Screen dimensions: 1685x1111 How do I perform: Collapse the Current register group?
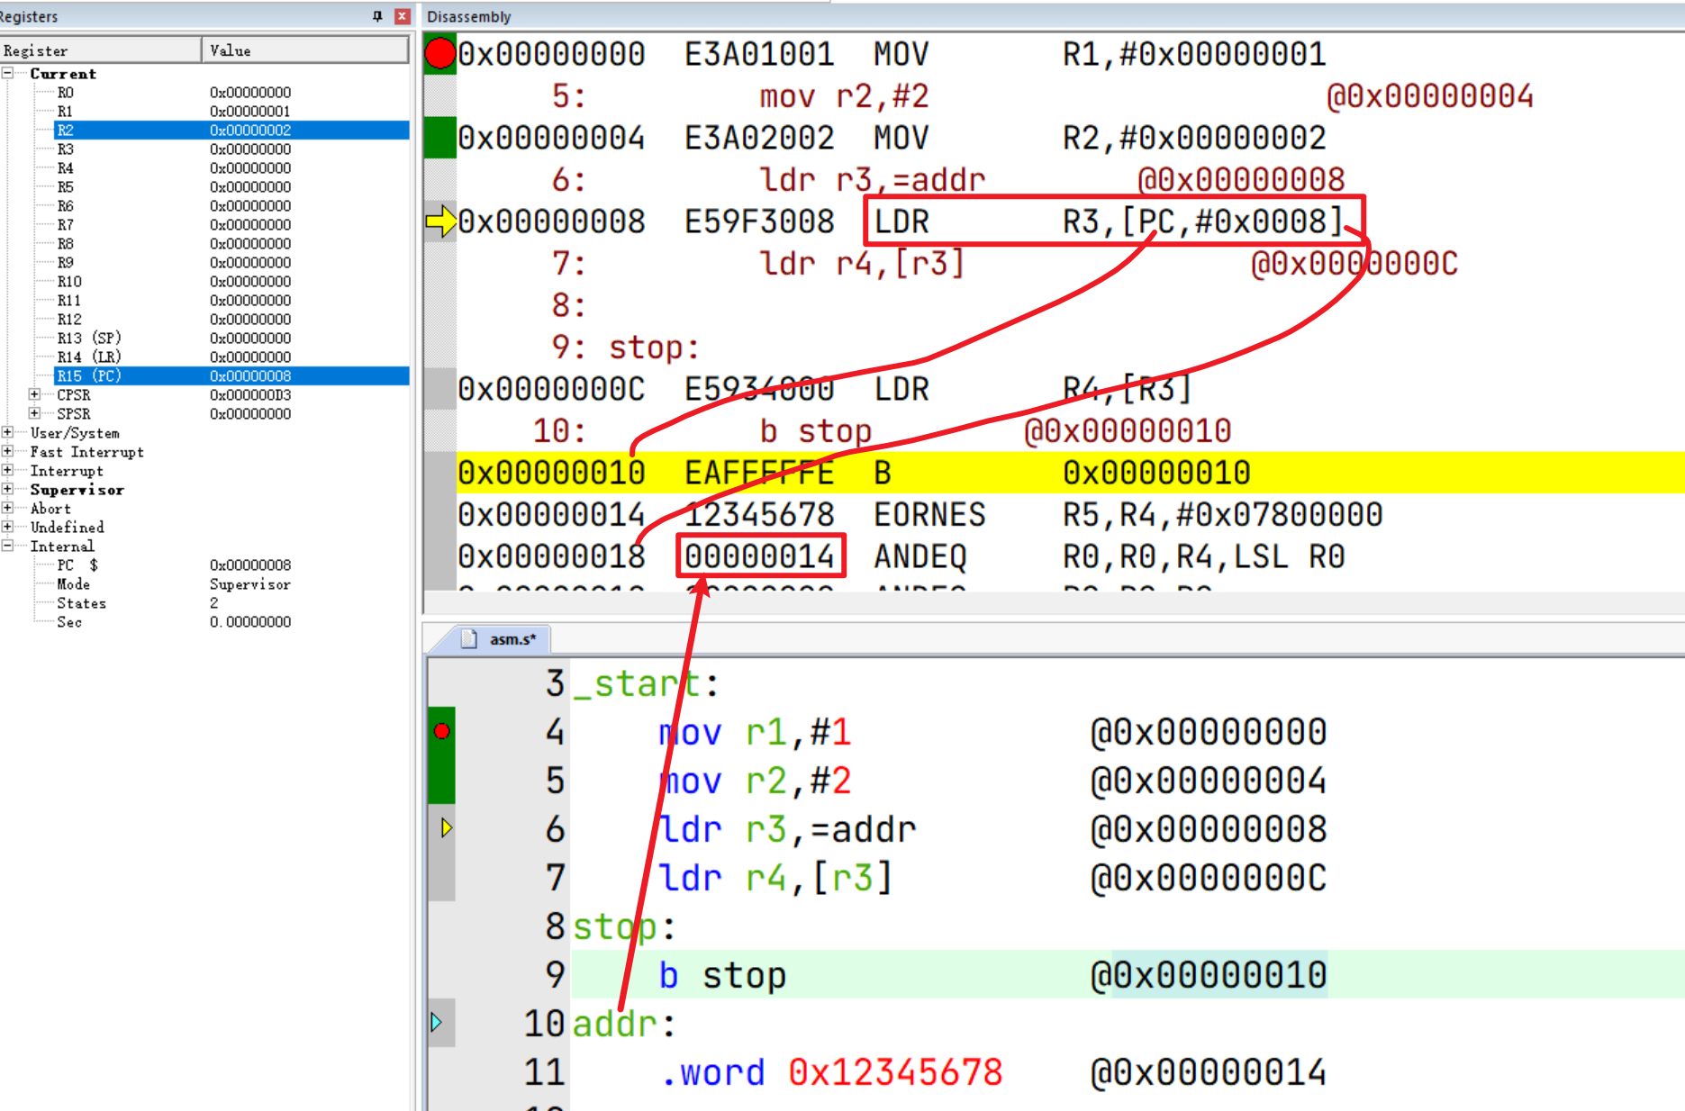tap(7, 73)
